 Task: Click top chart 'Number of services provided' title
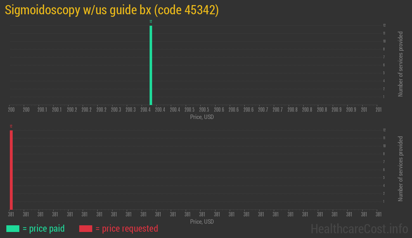(401, 64)
